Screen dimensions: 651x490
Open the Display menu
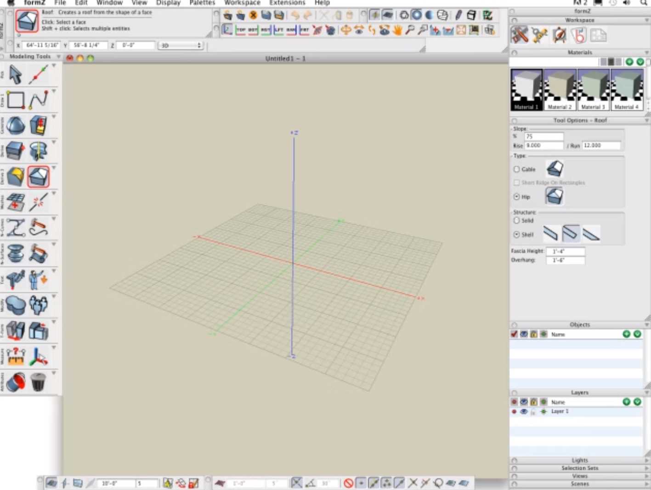pos(168,3)
